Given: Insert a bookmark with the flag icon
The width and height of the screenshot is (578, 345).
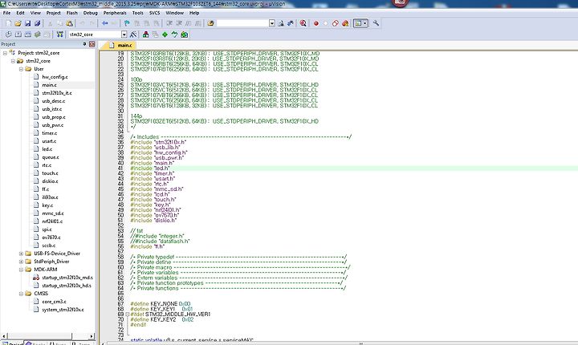Looking at the screenshot, I should point(127,23).
